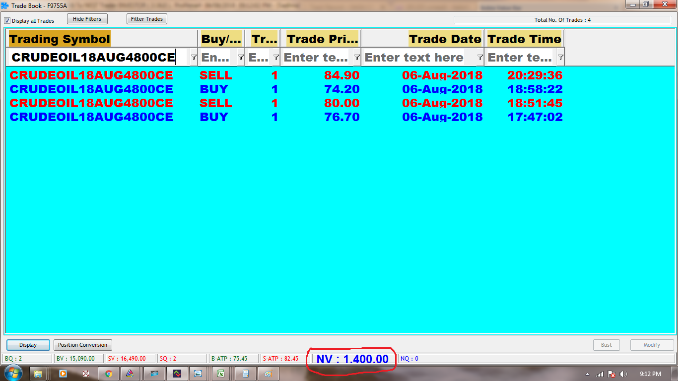Click the Filter Trades button

(x=147, y=19)
